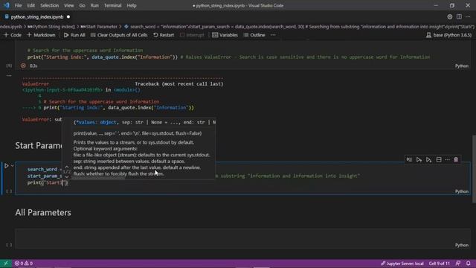Image resolution: width=476 pixels, height=268 pixels.
Task: Open the Go menu
Action: (x=83, y=5)
